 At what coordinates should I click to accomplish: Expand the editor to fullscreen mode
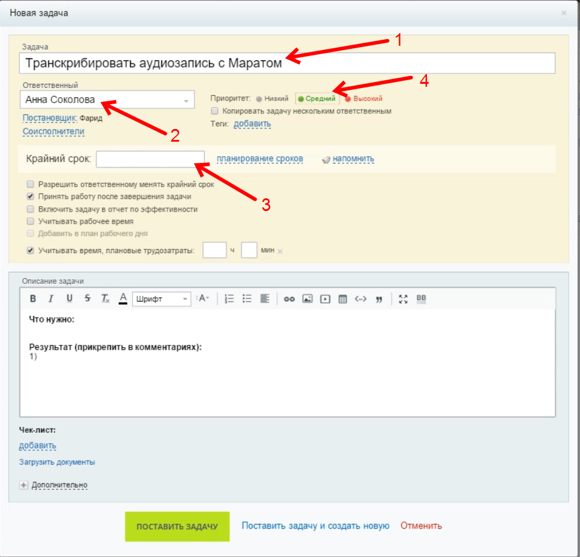point(404,298)
